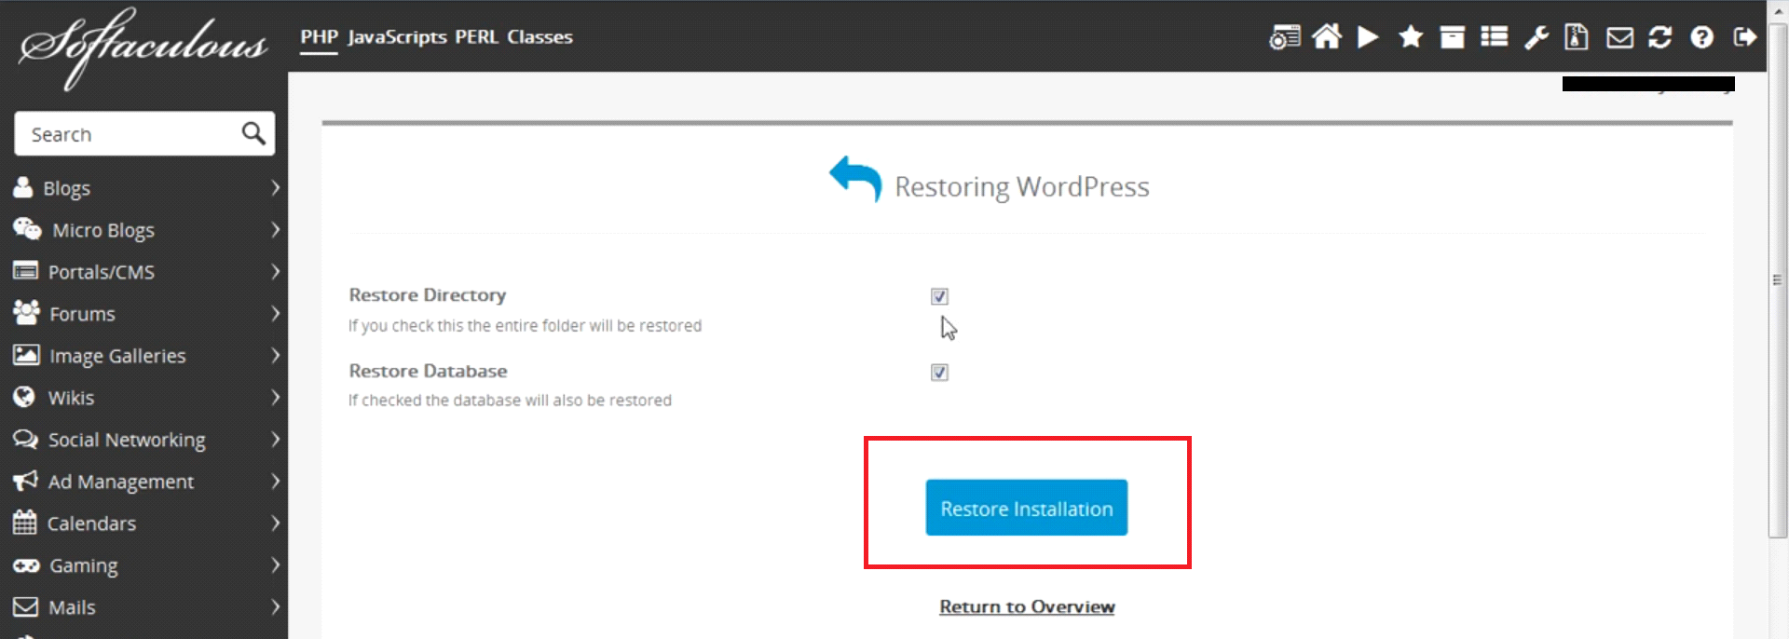
Task: Open backups zip file icon
Action: pyautogui.click(x=1577, y=36)
